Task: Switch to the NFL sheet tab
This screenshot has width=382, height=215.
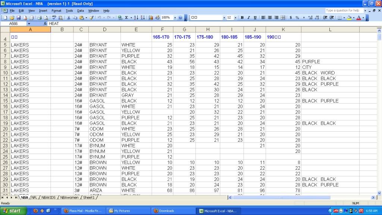Action: 34,198
